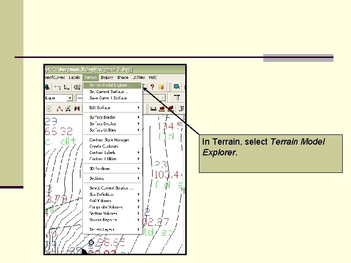The width and height of the screenshot is (351, 263).
Task: Click the first red surface profile icon
Action: (x=162, y=109)
